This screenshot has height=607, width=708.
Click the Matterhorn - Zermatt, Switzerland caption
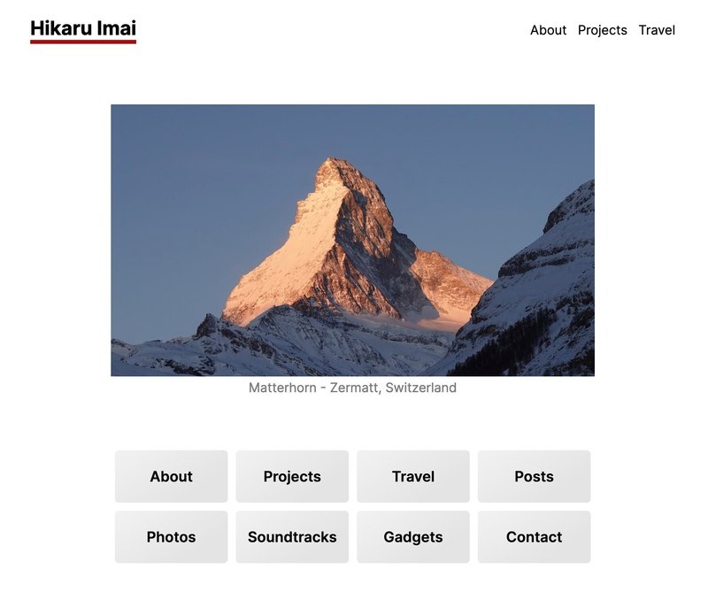tap(352, 388)
